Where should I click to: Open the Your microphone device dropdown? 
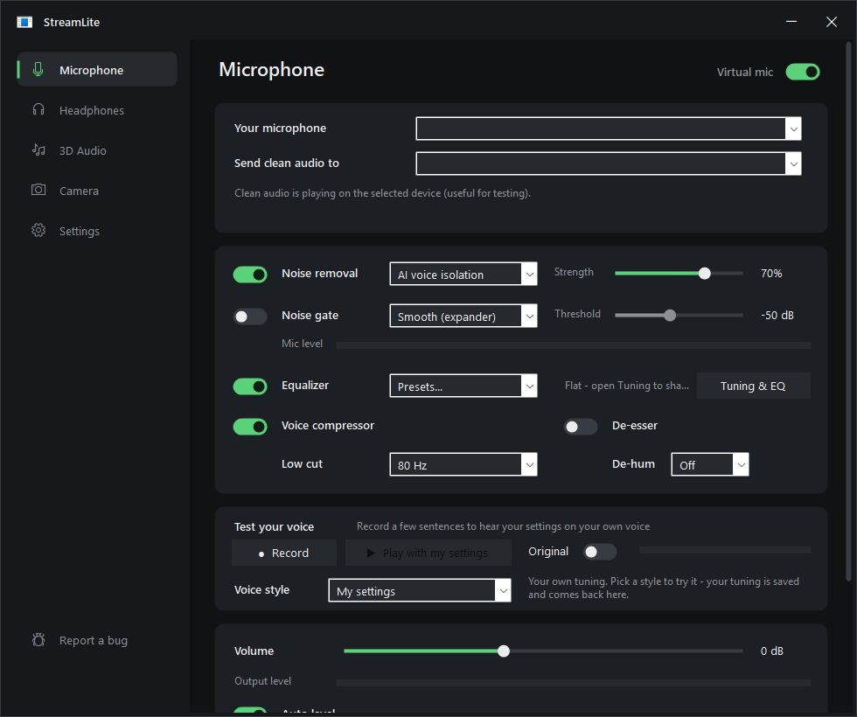pyautogui.click(x=609, y=129)
